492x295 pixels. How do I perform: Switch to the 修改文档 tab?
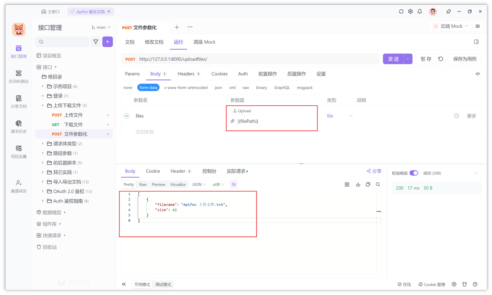(154, 42)
